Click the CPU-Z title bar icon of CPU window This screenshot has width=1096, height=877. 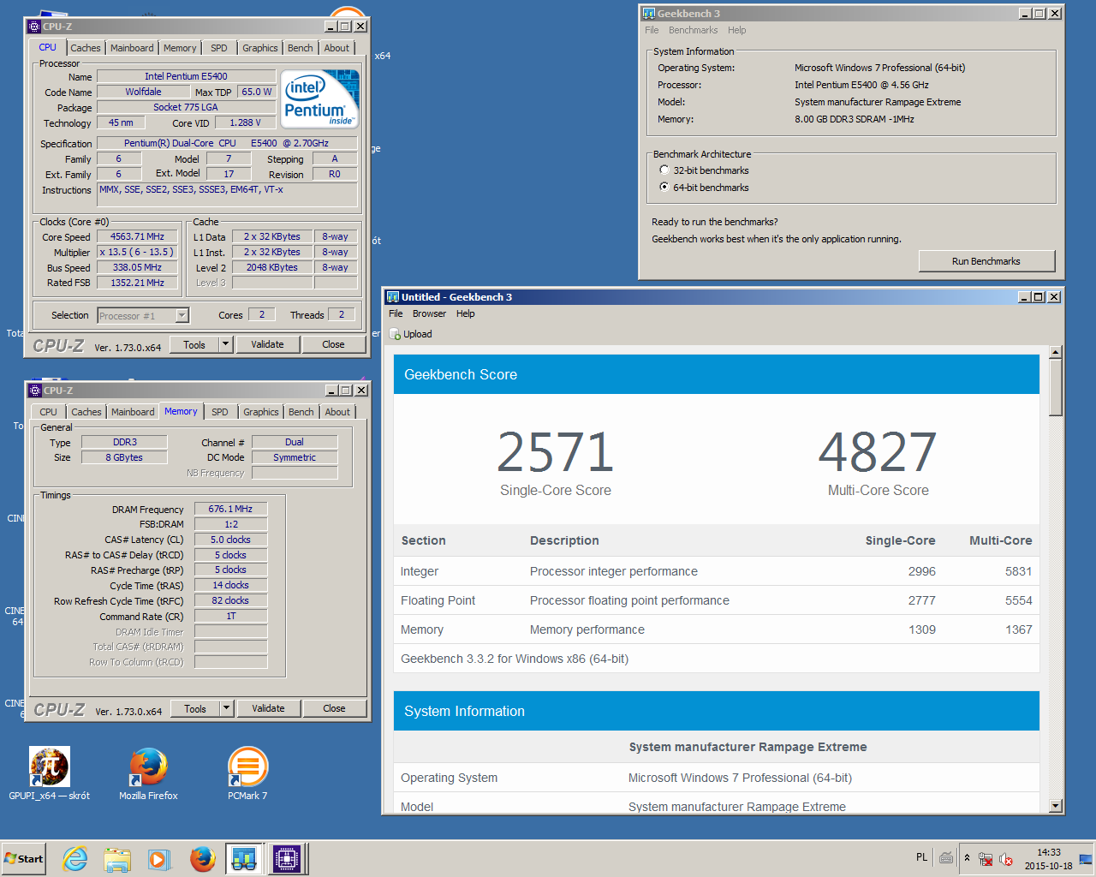(x=35, y=27)
